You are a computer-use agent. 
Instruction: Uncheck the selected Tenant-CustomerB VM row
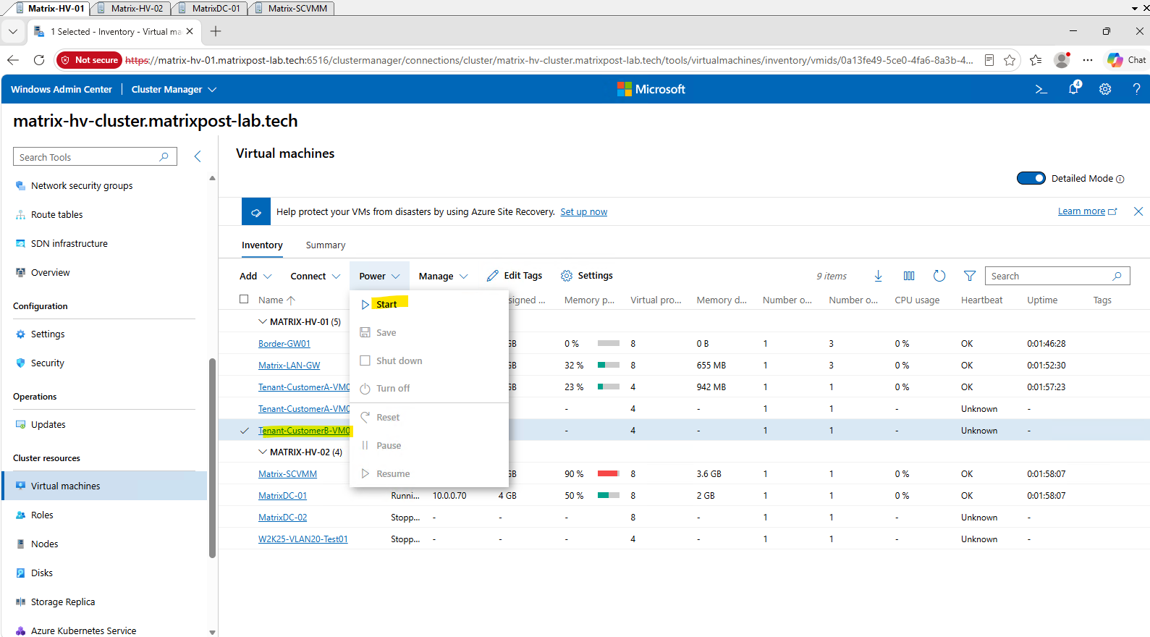[245, 431]
